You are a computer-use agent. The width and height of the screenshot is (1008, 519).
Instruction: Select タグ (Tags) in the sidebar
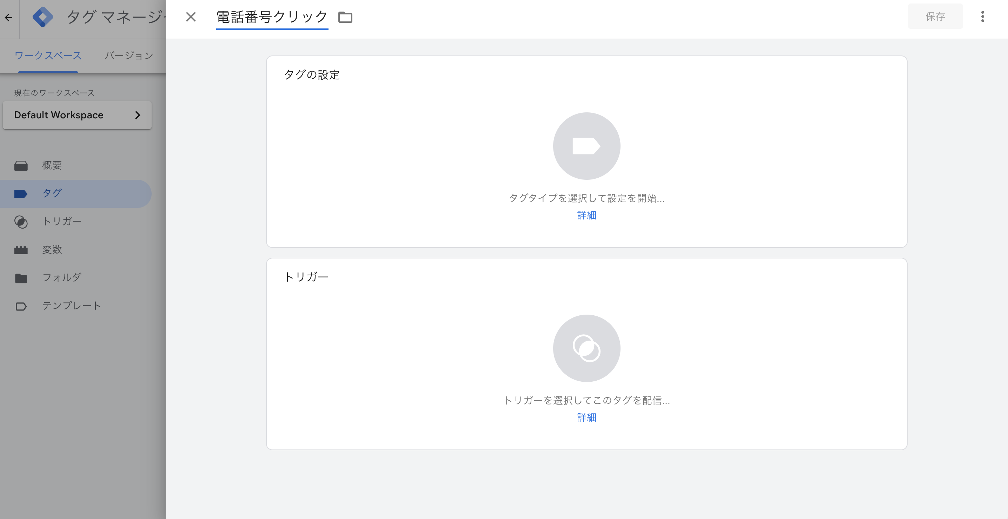52,193
